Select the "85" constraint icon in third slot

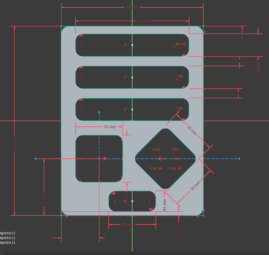179,109
